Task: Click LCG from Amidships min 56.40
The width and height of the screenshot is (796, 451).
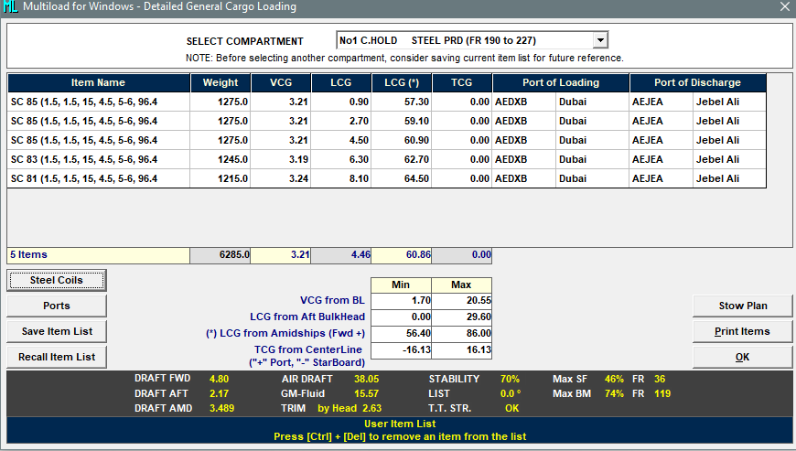Action: (x=401, y=333)
